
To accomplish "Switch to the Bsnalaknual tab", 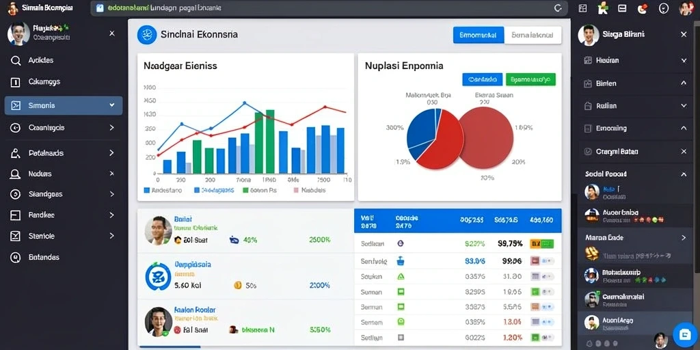I will pyautogui.click(x=533, y=35).
